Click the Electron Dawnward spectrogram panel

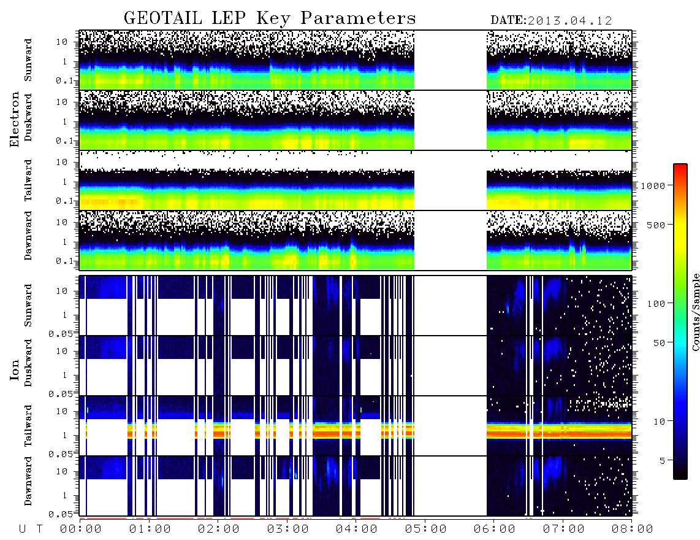tap(356, 240)
